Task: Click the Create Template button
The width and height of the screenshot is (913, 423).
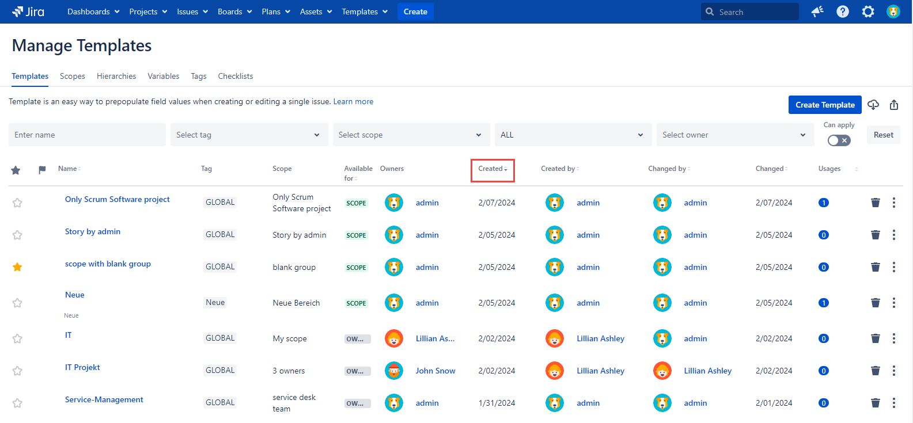Action: pos(825,105)
